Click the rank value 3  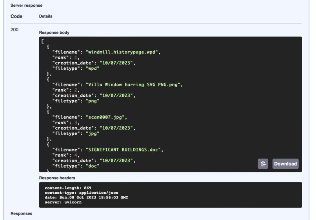click(76, 123)
